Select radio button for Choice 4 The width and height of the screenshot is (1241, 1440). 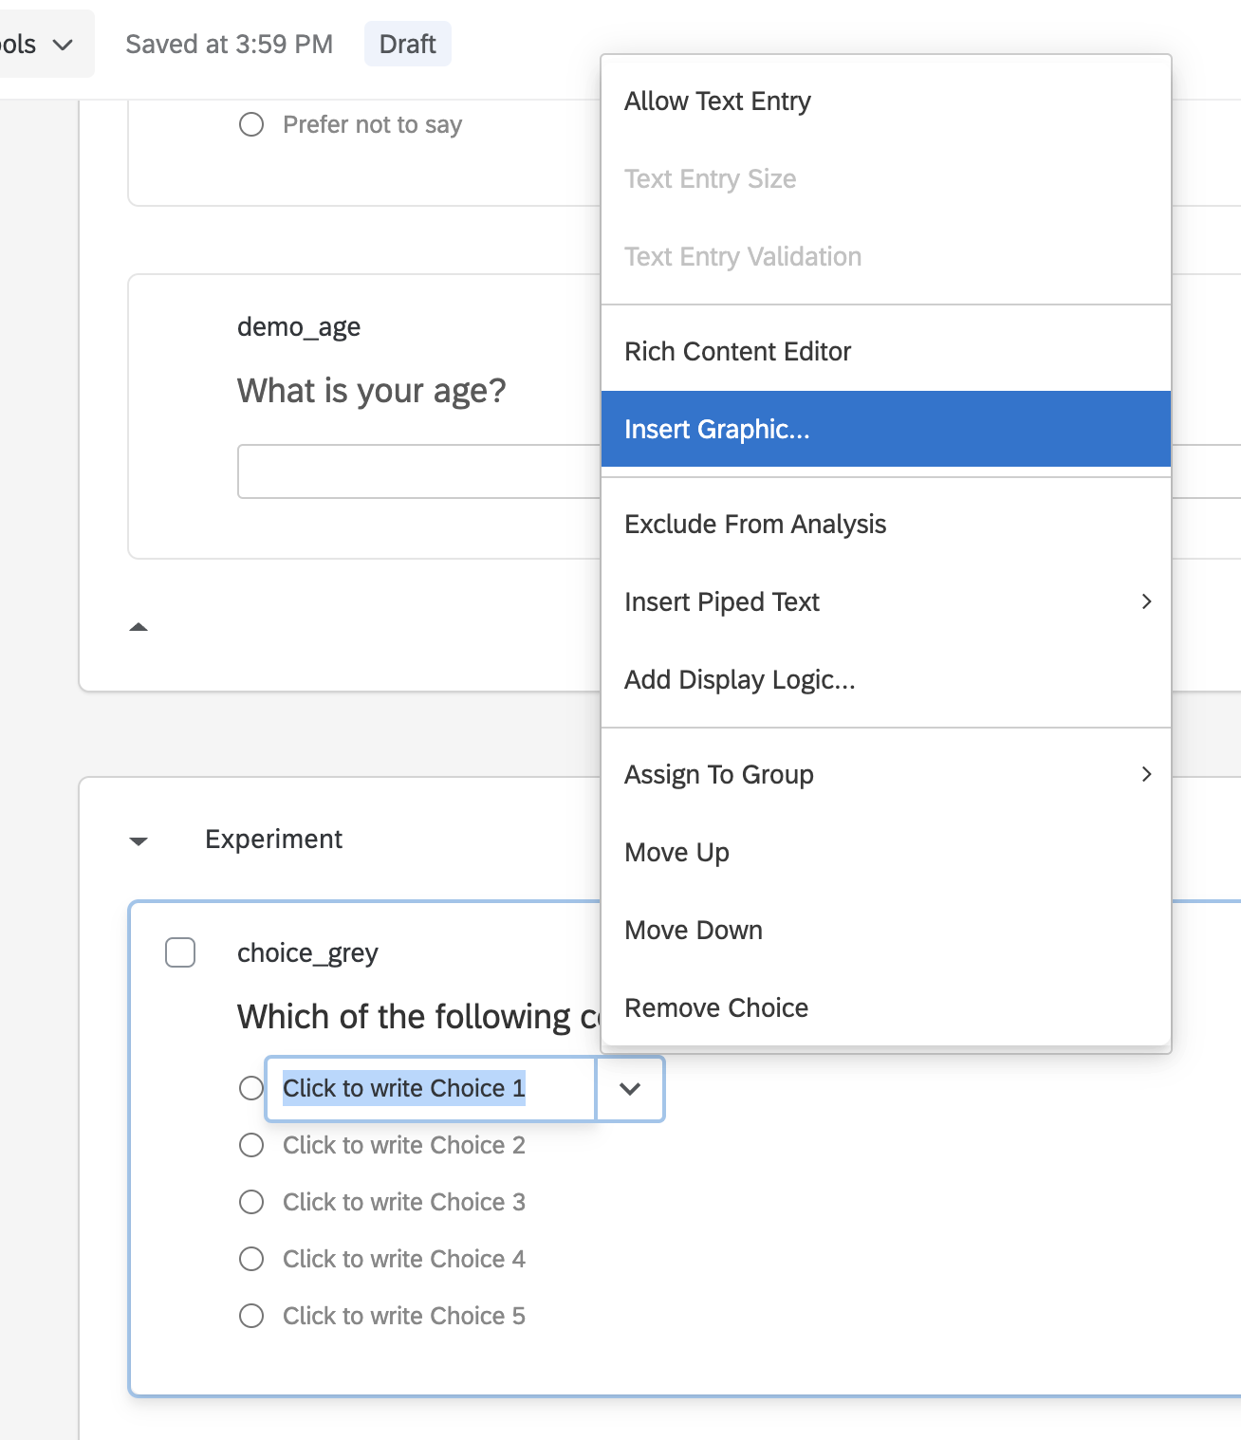tap(251, 1259)
